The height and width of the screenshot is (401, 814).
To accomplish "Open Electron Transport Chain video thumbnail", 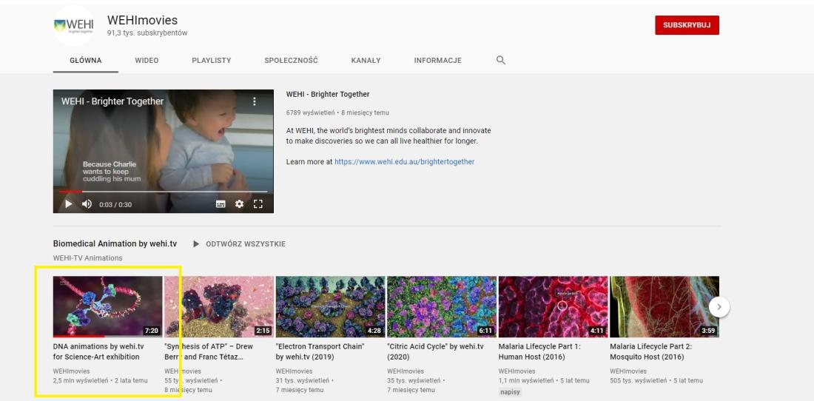I will pos(330,306).
